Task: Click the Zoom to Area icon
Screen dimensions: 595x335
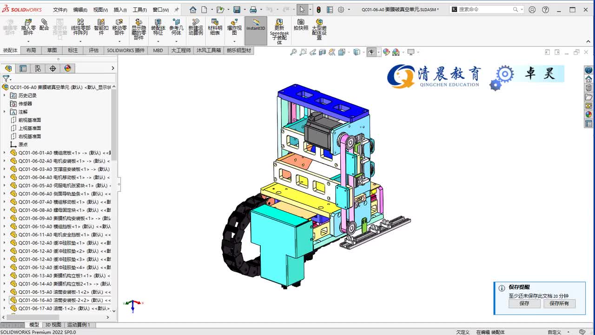Action: (x=303, y=52)
